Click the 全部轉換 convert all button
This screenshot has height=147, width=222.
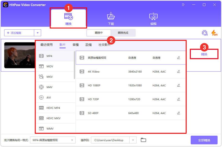click(204, 140)
